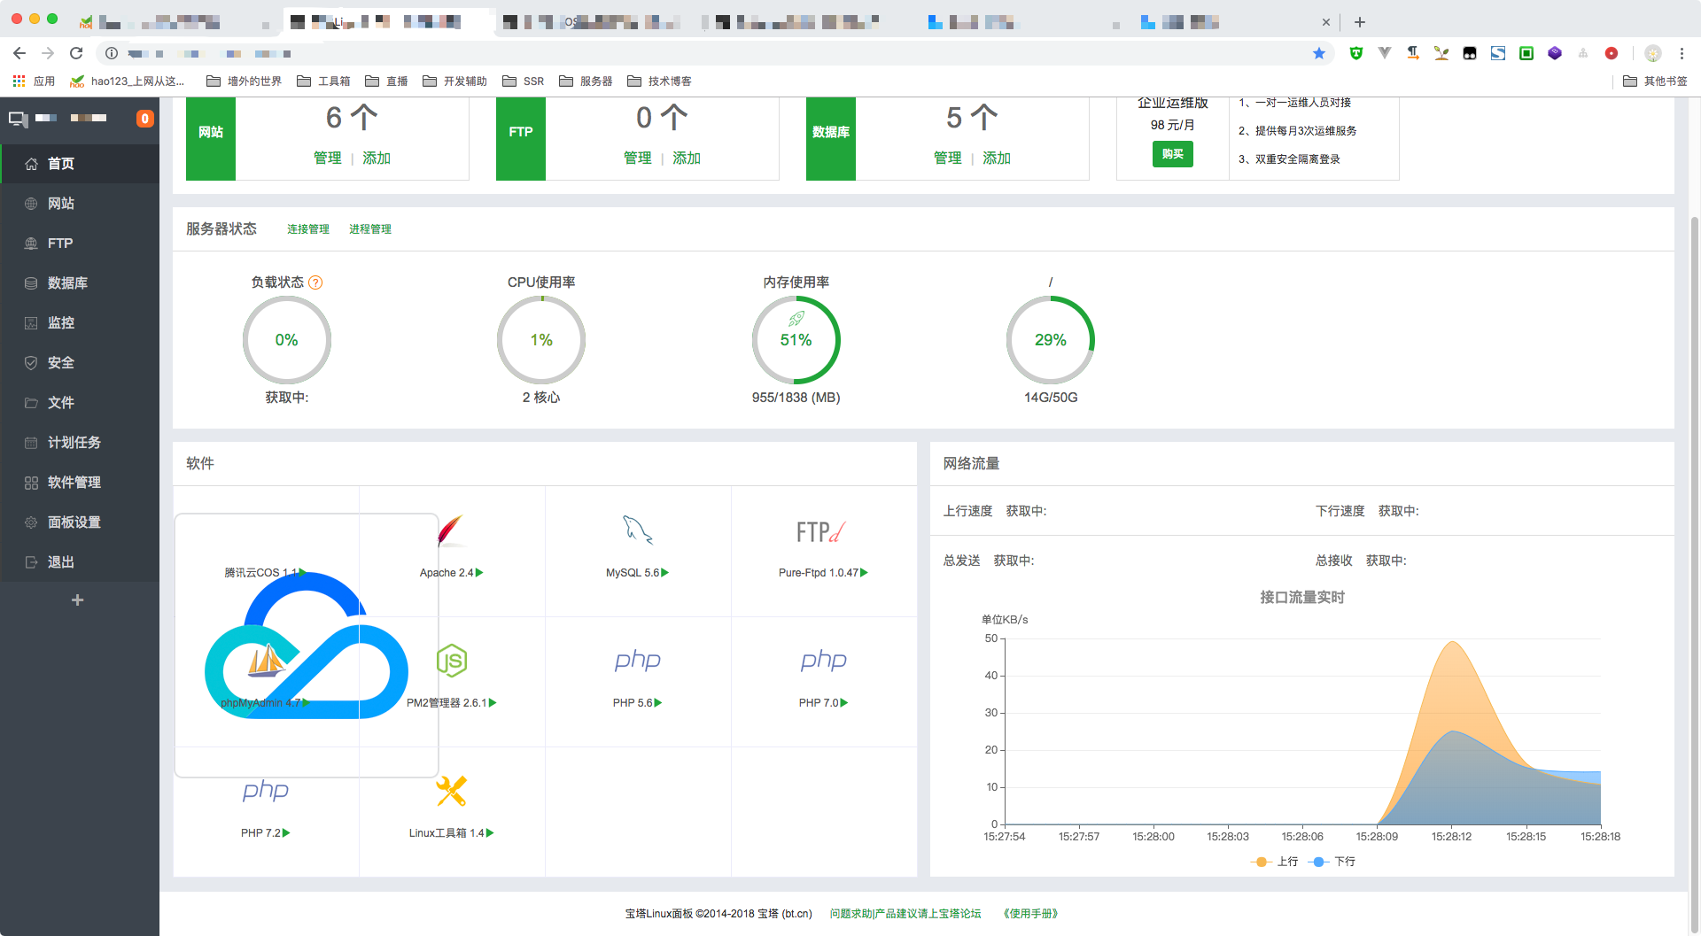This screenshot has height=936, width=1701.
Task: Click the green 购买 button
Action: 1172,154
